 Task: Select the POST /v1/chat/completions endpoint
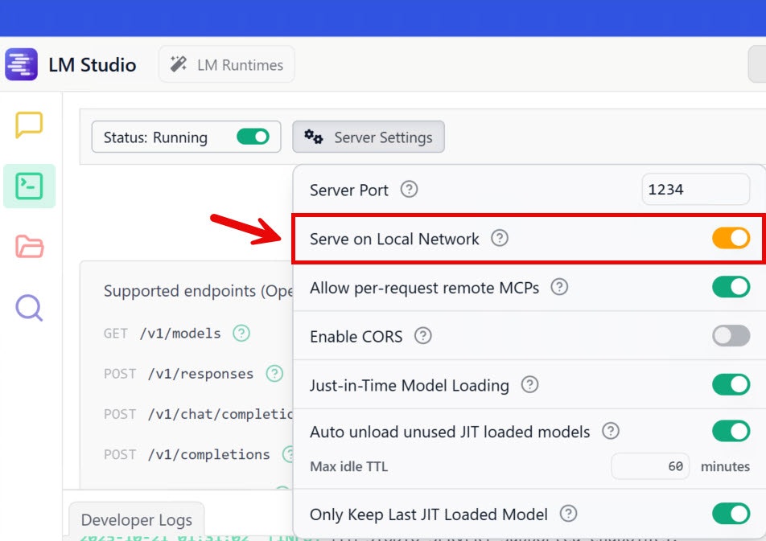pyautogui.click(x=198, y=414)
